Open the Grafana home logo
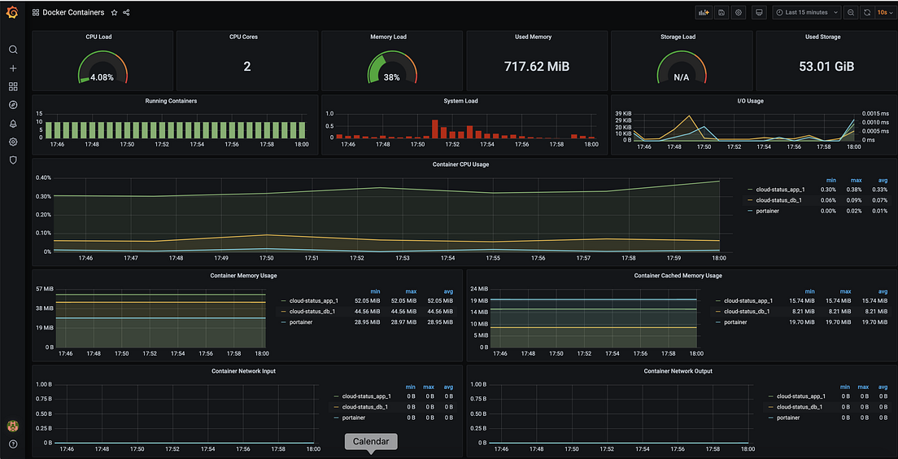The height and width of the screenshot is (459, 898). coord(12,12)
